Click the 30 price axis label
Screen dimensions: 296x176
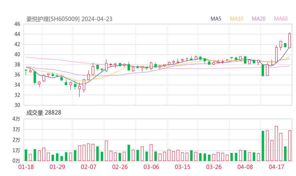(17, 105)
